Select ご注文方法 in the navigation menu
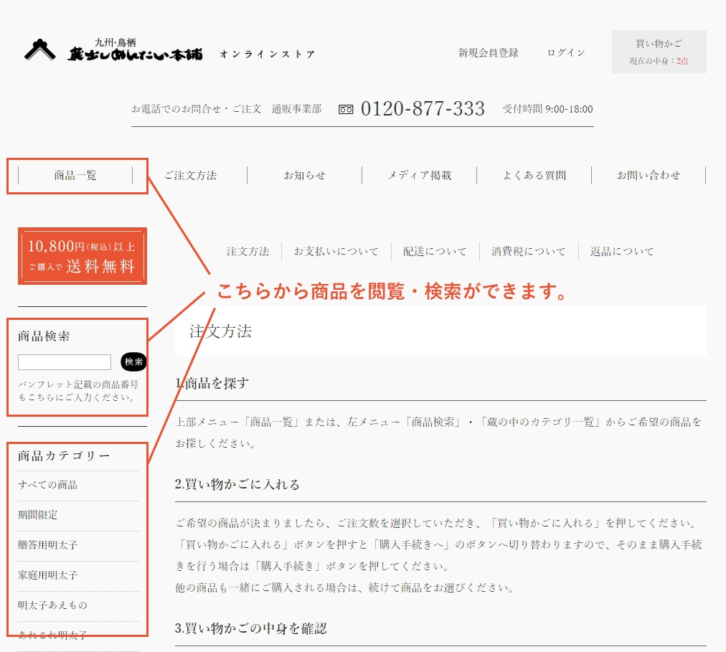The width and height of the screenshot is (726, 652). (x=190, y=176)
